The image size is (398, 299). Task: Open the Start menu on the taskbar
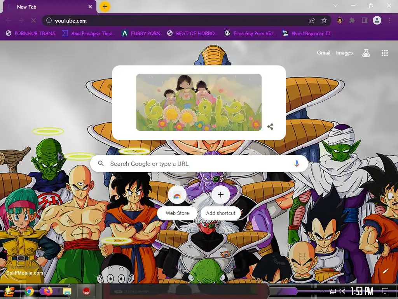[x=9, y=291]
